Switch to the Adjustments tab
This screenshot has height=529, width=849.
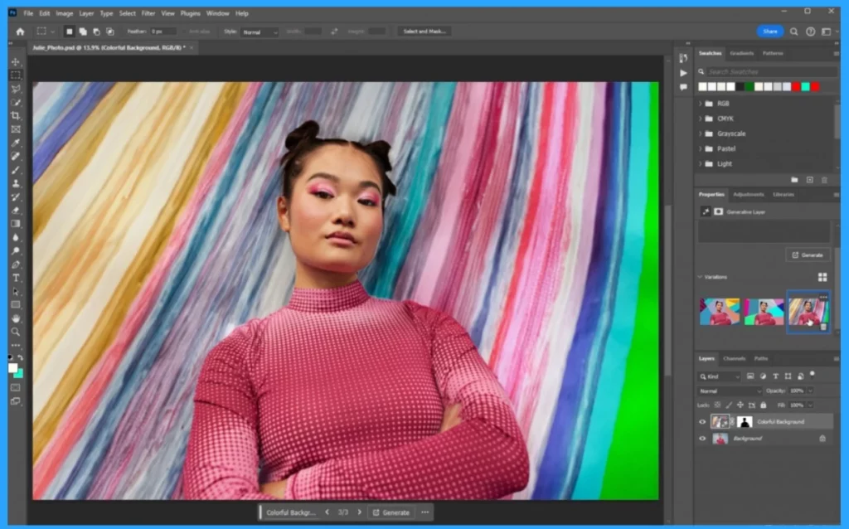pos(749,194)
